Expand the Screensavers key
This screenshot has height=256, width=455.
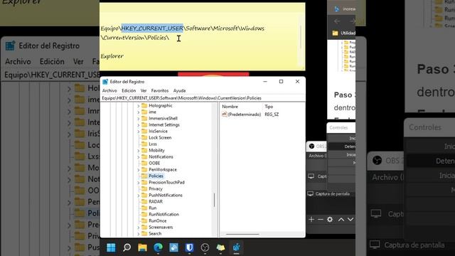point(139,228)
